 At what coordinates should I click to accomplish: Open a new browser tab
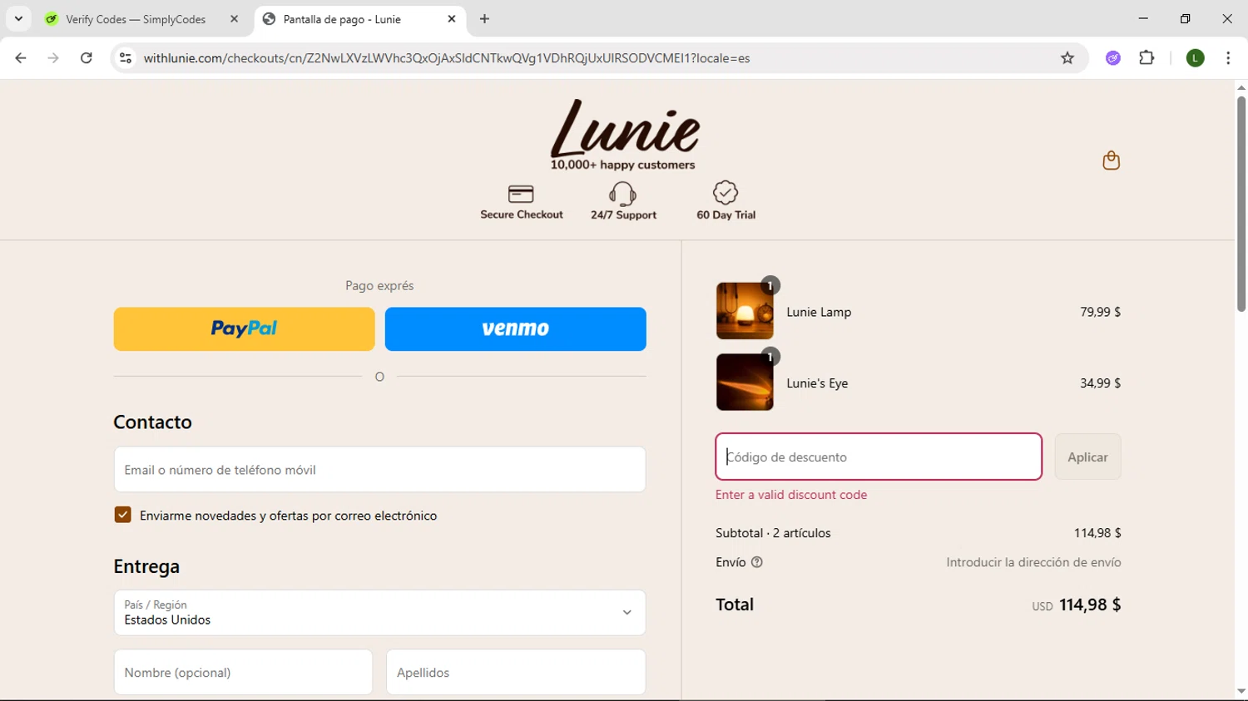tap(485, 19)
